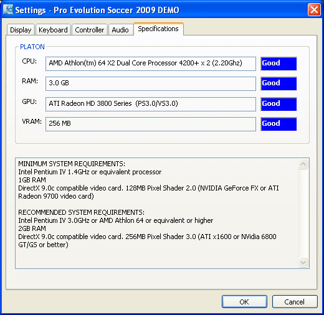Click the blue Good indicator beside GPU

point(279,104)
